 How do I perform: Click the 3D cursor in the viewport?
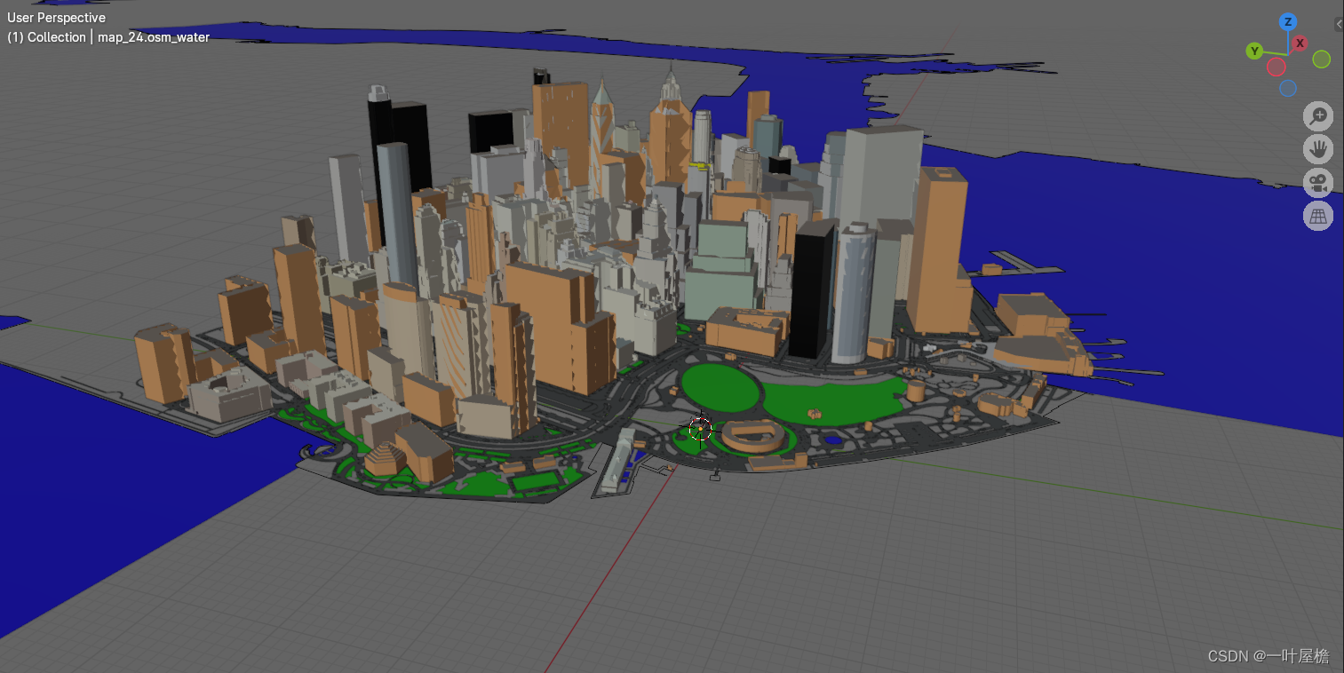[700, 429]
